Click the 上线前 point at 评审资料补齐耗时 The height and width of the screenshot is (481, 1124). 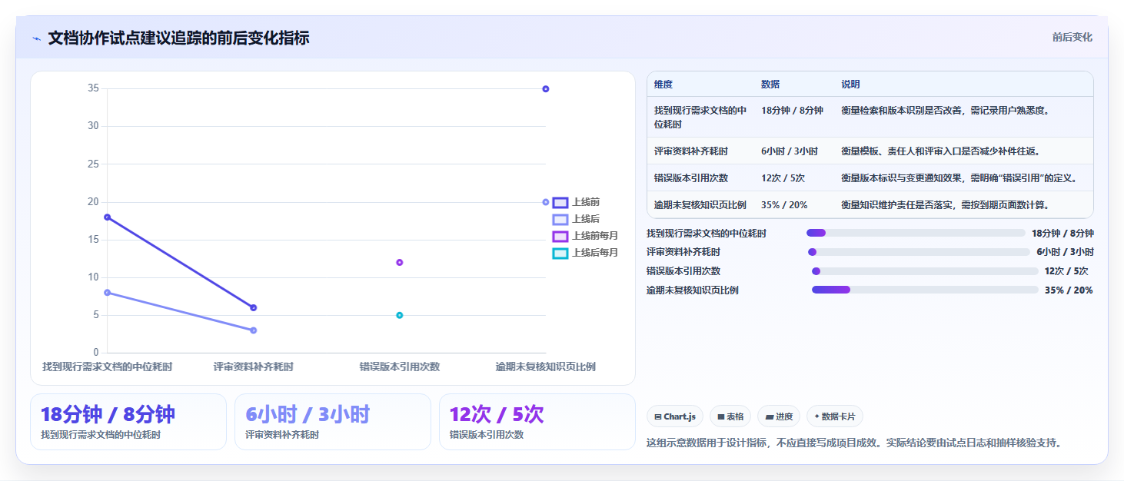click(254, 308)
